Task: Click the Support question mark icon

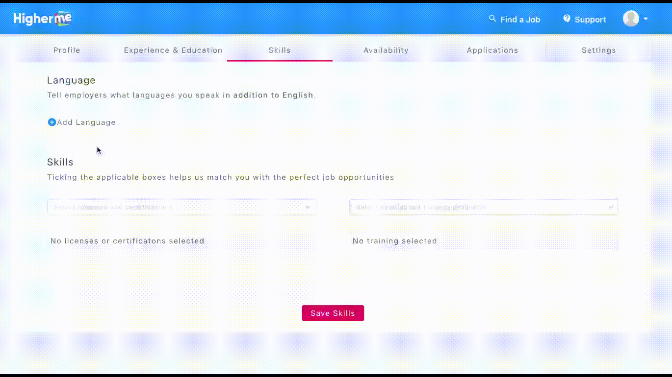Action: 567,19
